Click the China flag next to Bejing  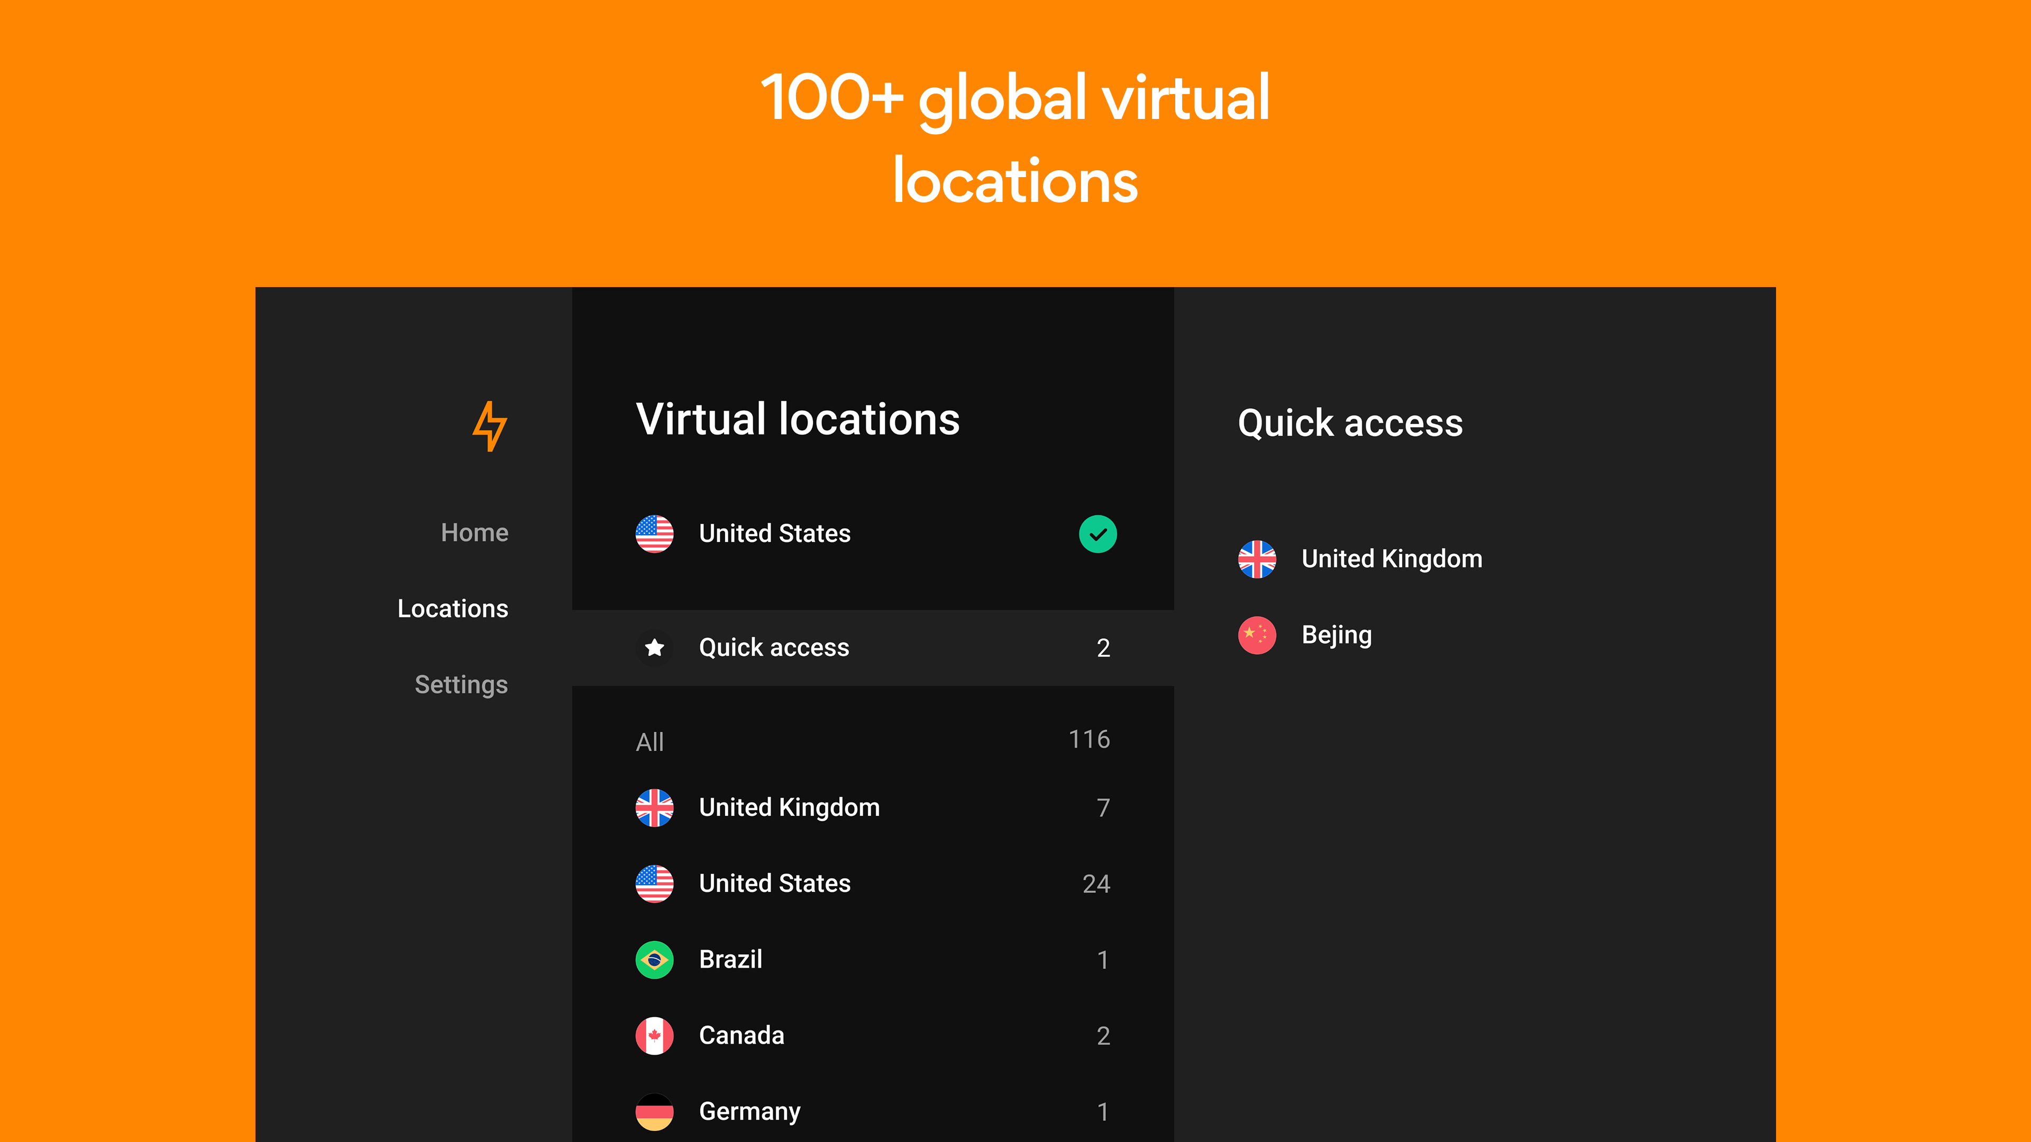(x=1258, y=635)
